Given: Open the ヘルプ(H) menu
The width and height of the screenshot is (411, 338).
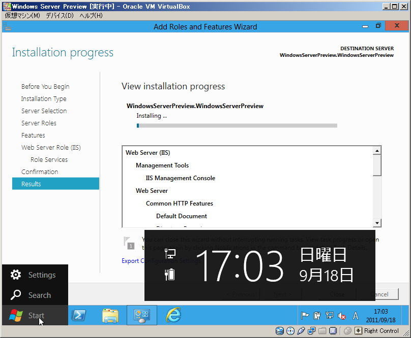Looking at the screenshot, I should point(91,16).
